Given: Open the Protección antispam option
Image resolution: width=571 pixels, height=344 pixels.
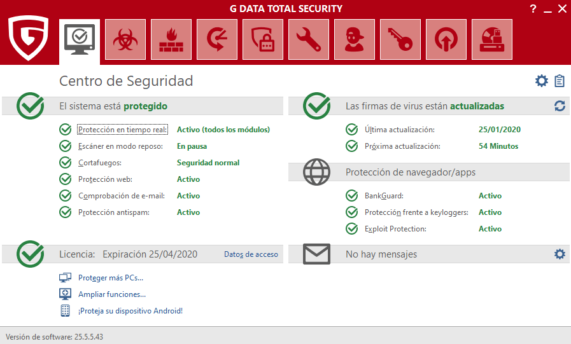Looking at the screenshot, I should point(114,212).
